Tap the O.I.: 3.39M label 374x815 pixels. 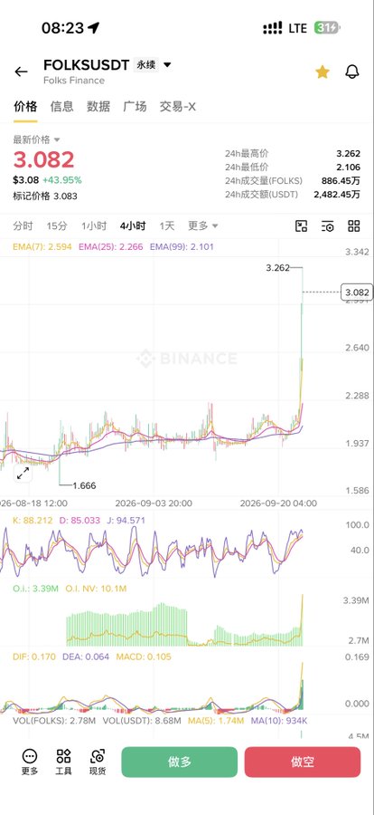pos(36,589)
